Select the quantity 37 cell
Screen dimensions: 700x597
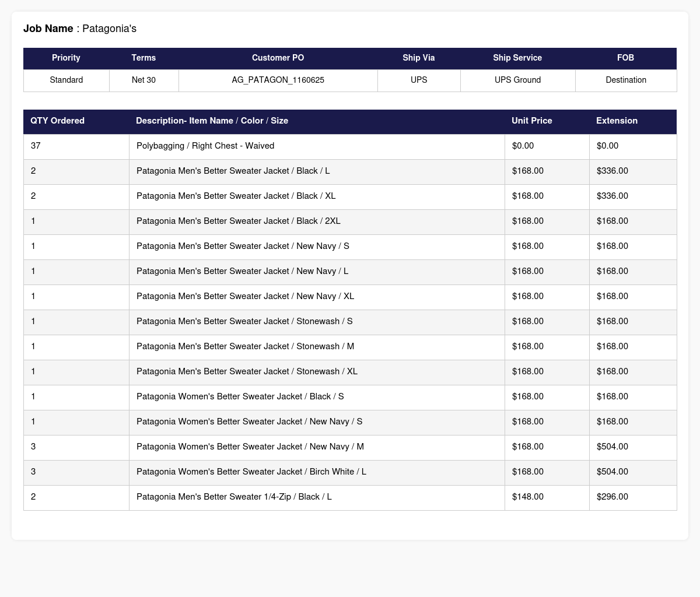click(x=76, y=146)
